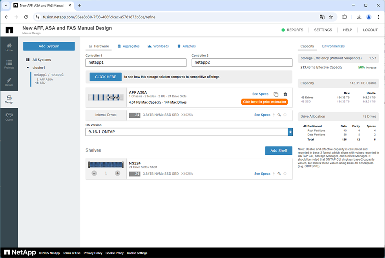Open the Chrome three-dot menu

coord(378,17)
